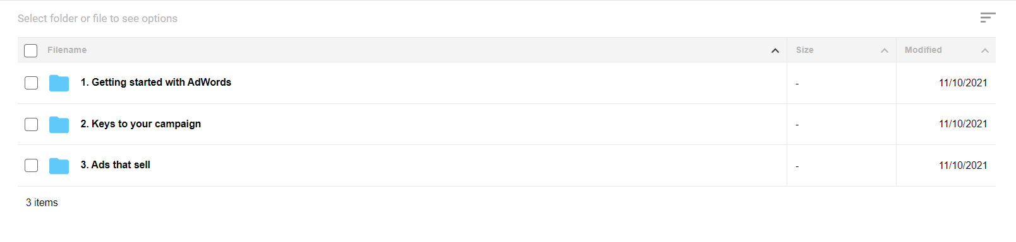
Task: Click the Size column sort arrow
Action: (x=885, y=50)
